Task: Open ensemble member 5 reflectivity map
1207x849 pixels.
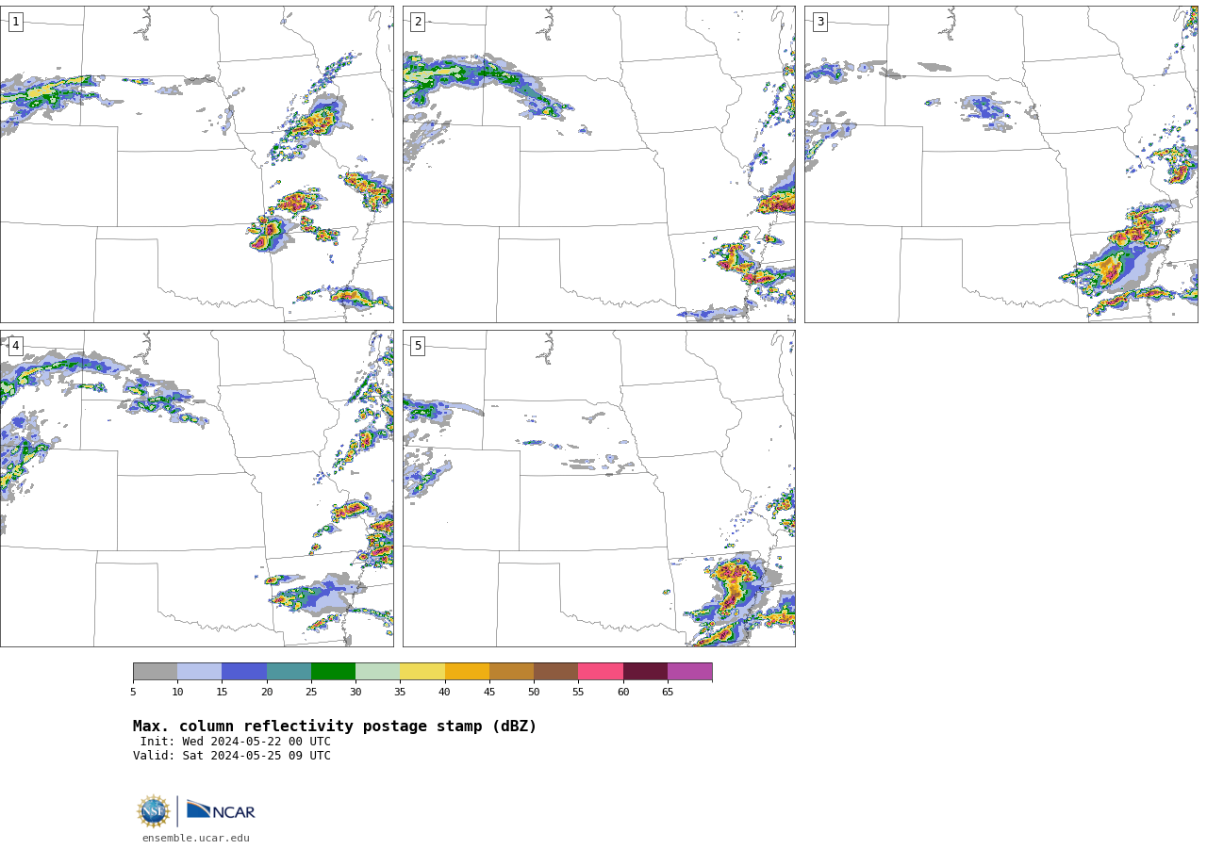Action: tap(599, 488)
